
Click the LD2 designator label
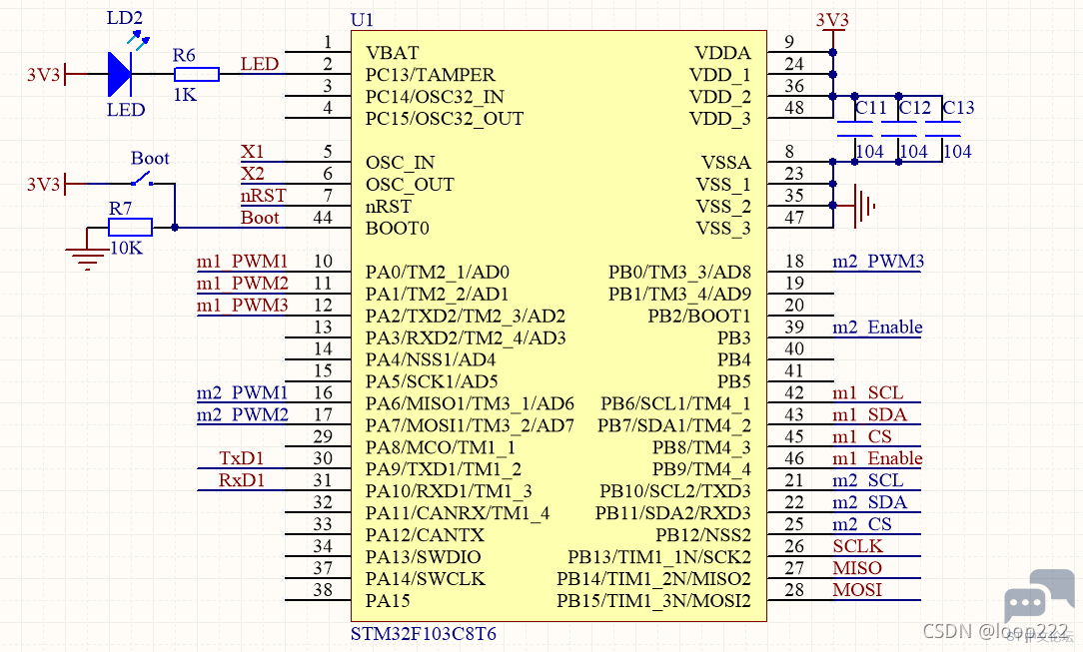(x=124, y=18)
